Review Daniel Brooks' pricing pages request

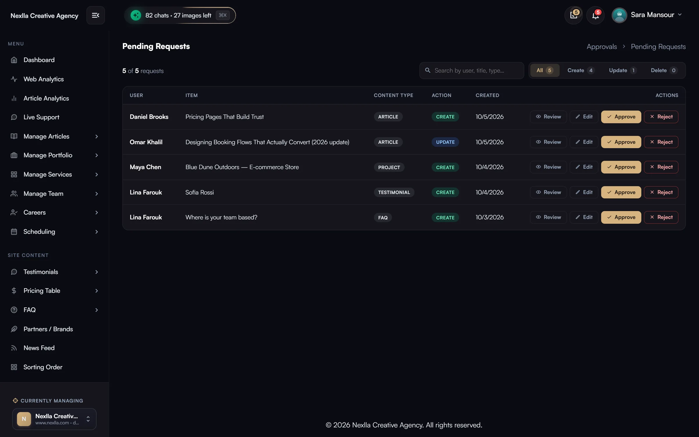click(548, 117)
